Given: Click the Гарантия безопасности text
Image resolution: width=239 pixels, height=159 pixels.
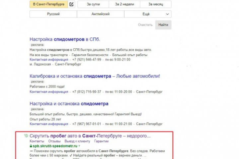Looking at the screenshot, I should click(x=90, y=55).
